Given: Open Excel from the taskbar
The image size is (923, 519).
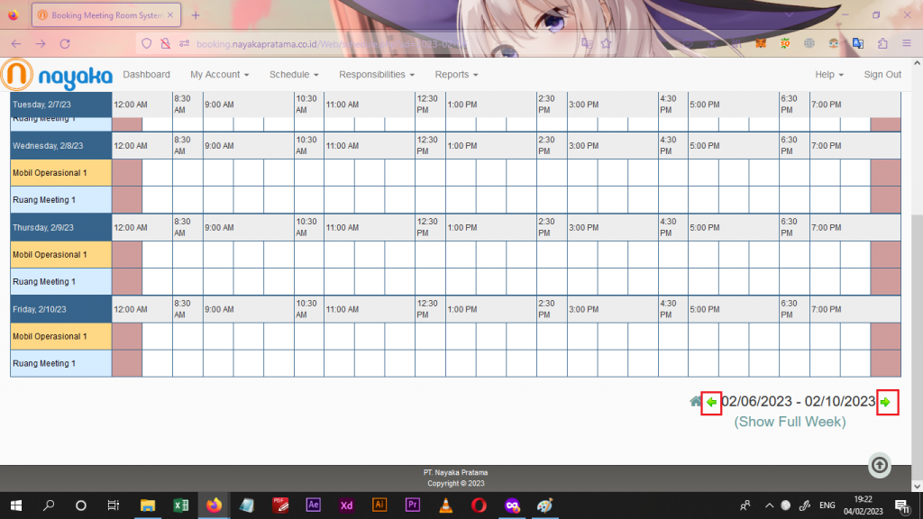Looking at the screenshot, I should click(x=180, y=505).
